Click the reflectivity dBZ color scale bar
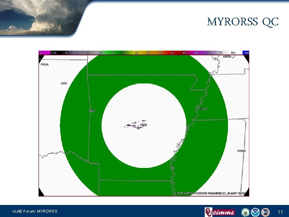Image resolution: width=289 pixels, height=217 pixels. coord(144,53)
